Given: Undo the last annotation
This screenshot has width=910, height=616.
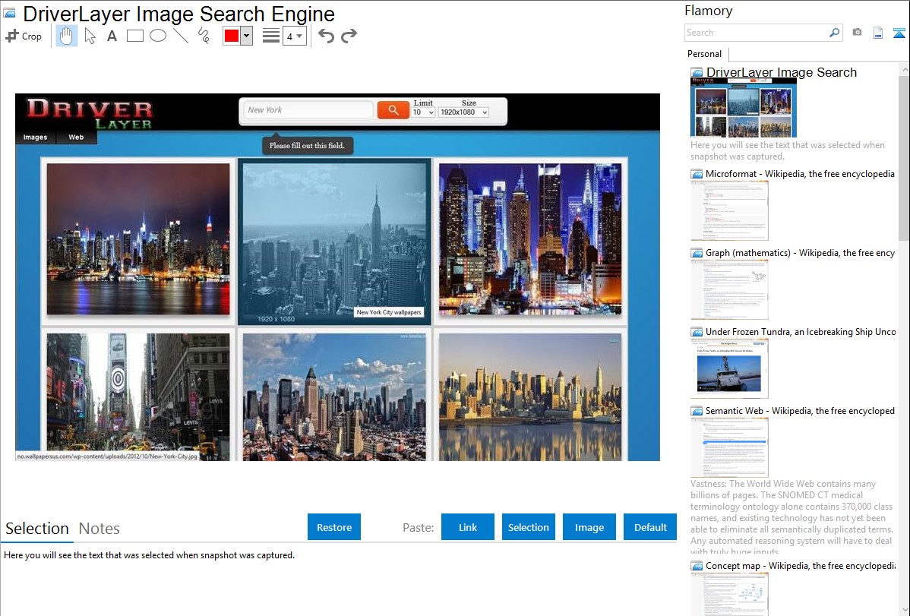Looking at the screenshot, I should (x=326, y=36).
